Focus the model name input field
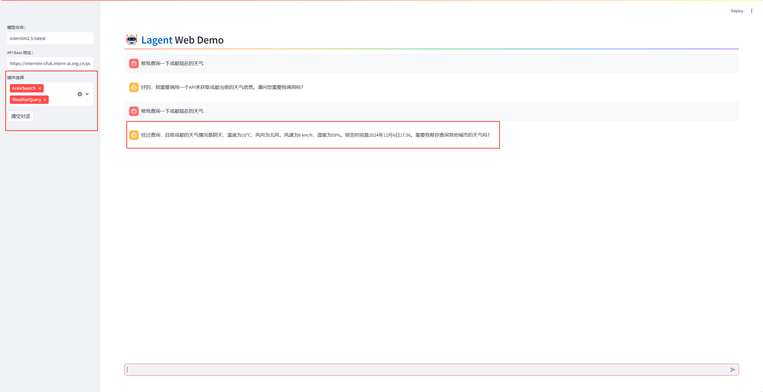Viewport: 763px width, 392px height. click(x=50, y=38)
